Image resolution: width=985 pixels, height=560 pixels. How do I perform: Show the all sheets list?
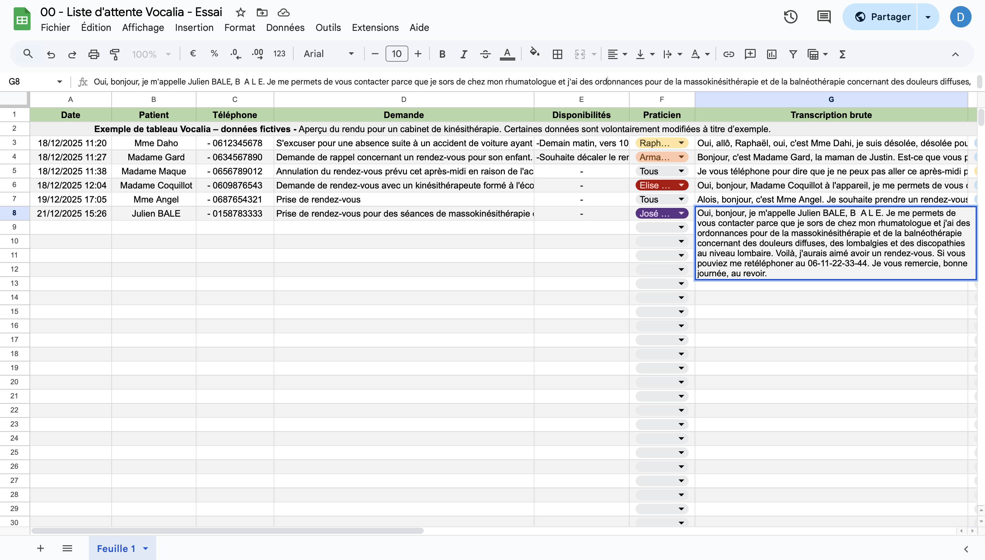pyautogui.click(x=67, y=548)
